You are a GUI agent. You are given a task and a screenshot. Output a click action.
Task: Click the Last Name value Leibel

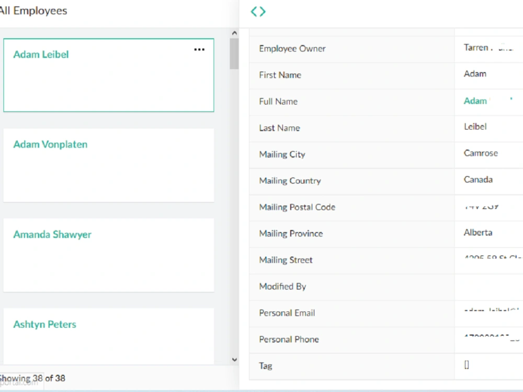(x=475, y=126)
